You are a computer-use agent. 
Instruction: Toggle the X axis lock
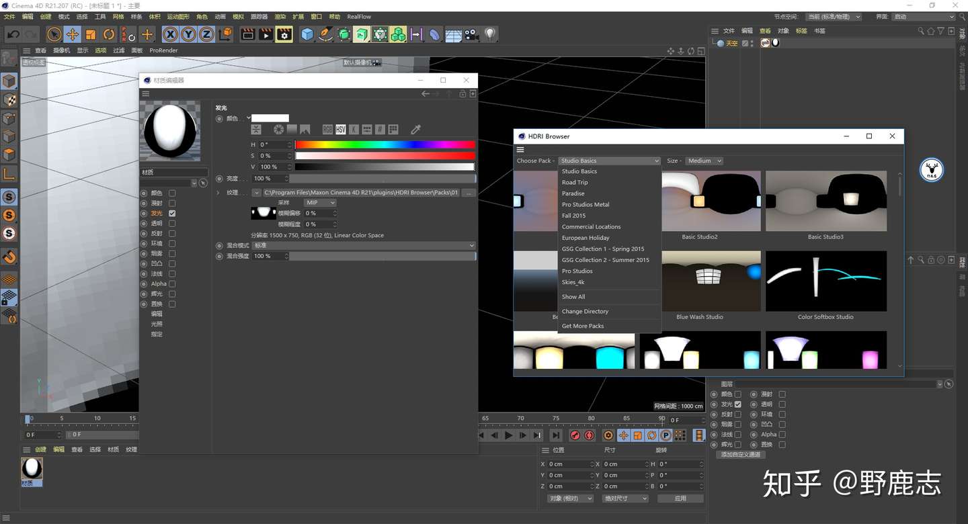[171, 34]
